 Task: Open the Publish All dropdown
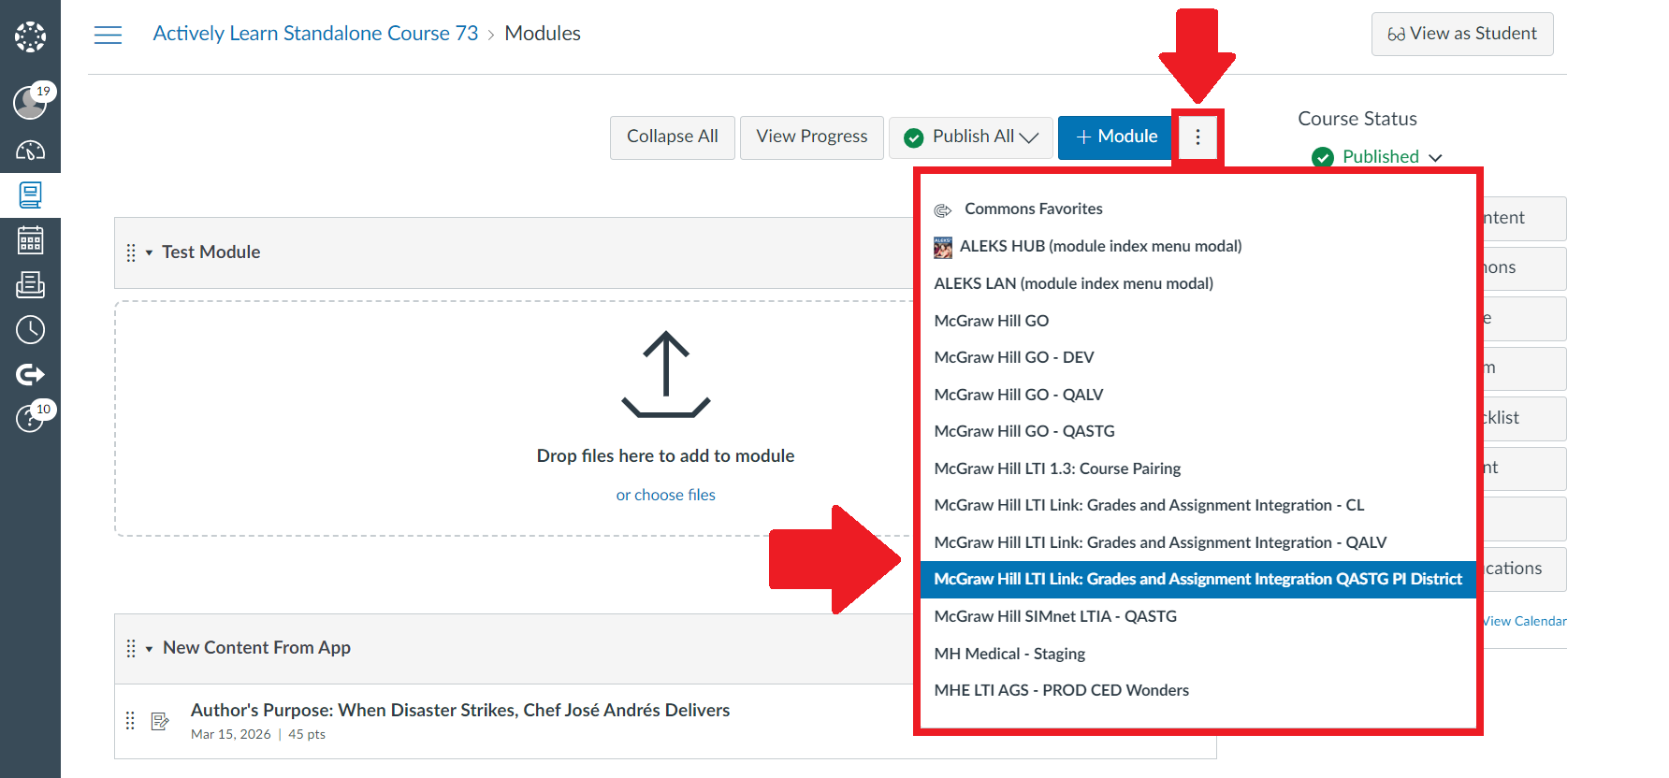click(x=971, y=137)
